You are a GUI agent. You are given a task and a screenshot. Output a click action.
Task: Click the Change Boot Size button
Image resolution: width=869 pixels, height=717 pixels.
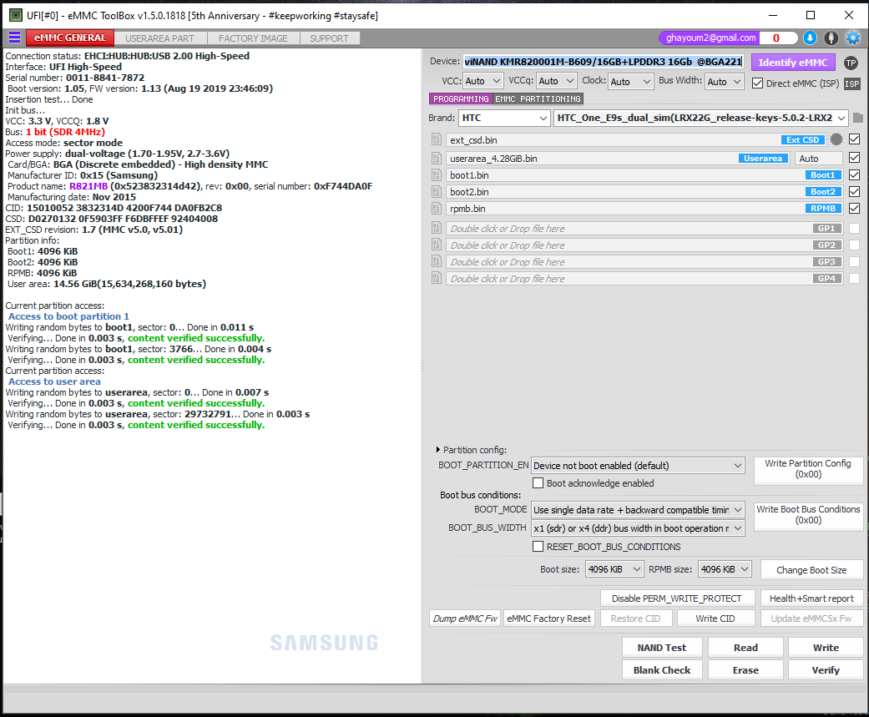(x=811, y=569)
